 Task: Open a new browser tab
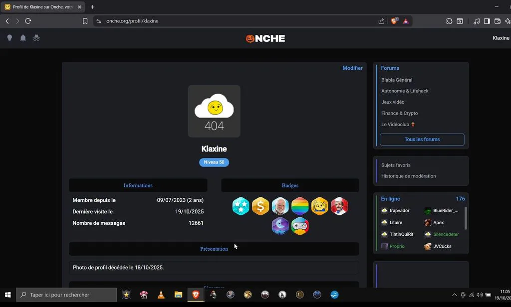[92, 7]
